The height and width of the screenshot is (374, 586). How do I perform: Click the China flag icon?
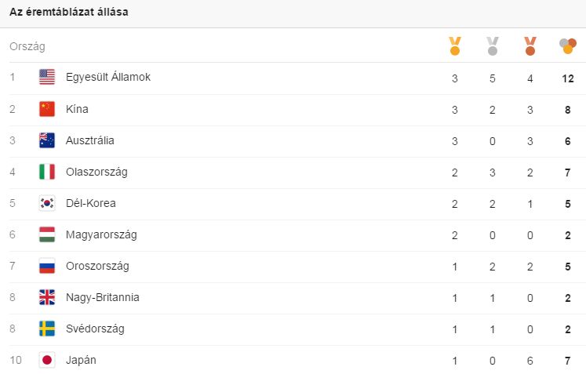[47, 109]
